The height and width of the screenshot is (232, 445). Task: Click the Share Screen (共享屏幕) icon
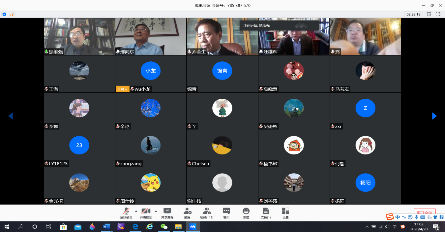point(167,213)
